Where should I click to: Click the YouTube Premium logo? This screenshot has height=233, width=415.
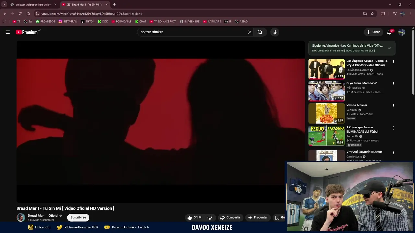27,32
